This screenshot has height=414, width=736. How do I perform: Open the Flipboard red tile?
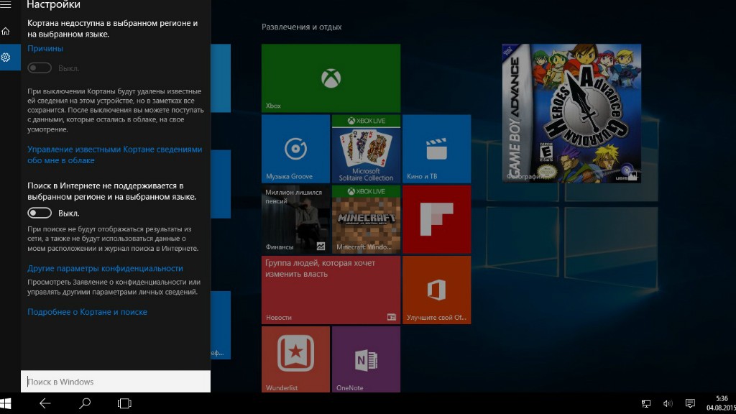[436, 219]
